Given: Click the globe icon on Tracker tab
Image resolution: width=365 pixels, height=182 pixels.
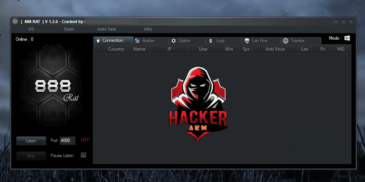Looking at the screenshot, I should click(285, 41).
